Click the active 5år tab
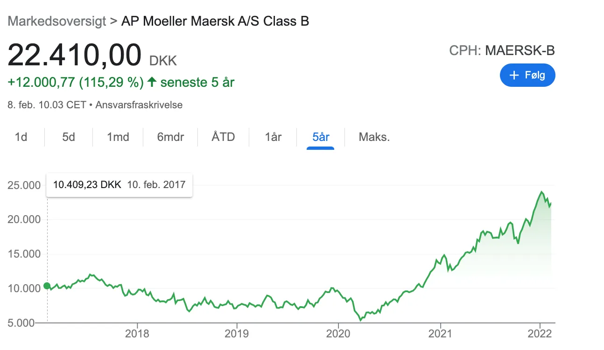The width and height of the screenshot is (604, 350). (321, 137)
